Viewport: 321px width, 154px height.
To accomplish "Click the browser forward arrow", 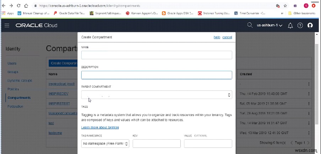I will 11,6.
